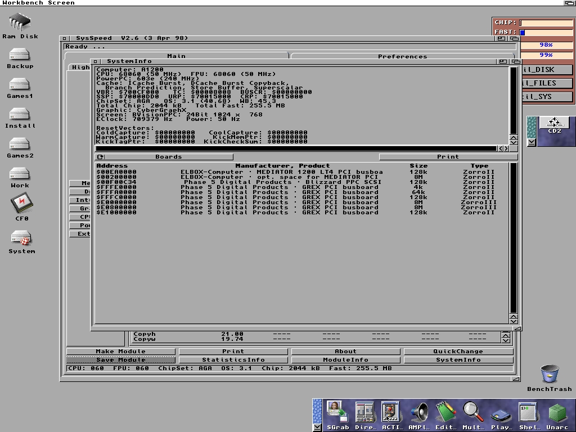The image size is (576, 432).
Task: Select the $E1000000 GREX PCI row
Action: coord(301,213)
